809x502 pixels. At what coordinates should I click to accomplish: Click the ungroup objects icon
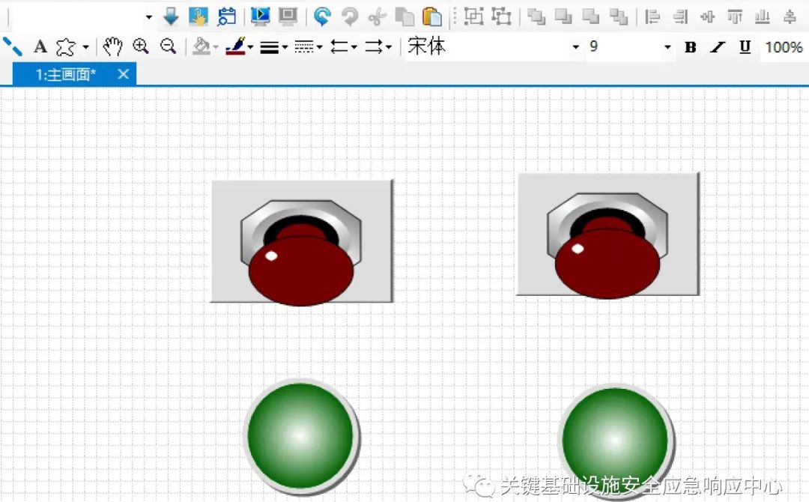(x=501, y=16)
